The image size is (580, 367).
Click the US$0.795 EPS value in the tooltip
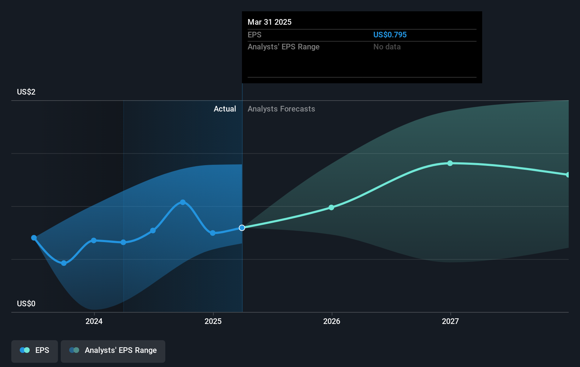pos(390,35)
